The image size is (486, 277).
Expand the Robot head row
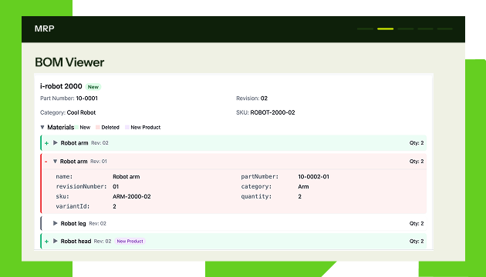click(x=56, y=241)
